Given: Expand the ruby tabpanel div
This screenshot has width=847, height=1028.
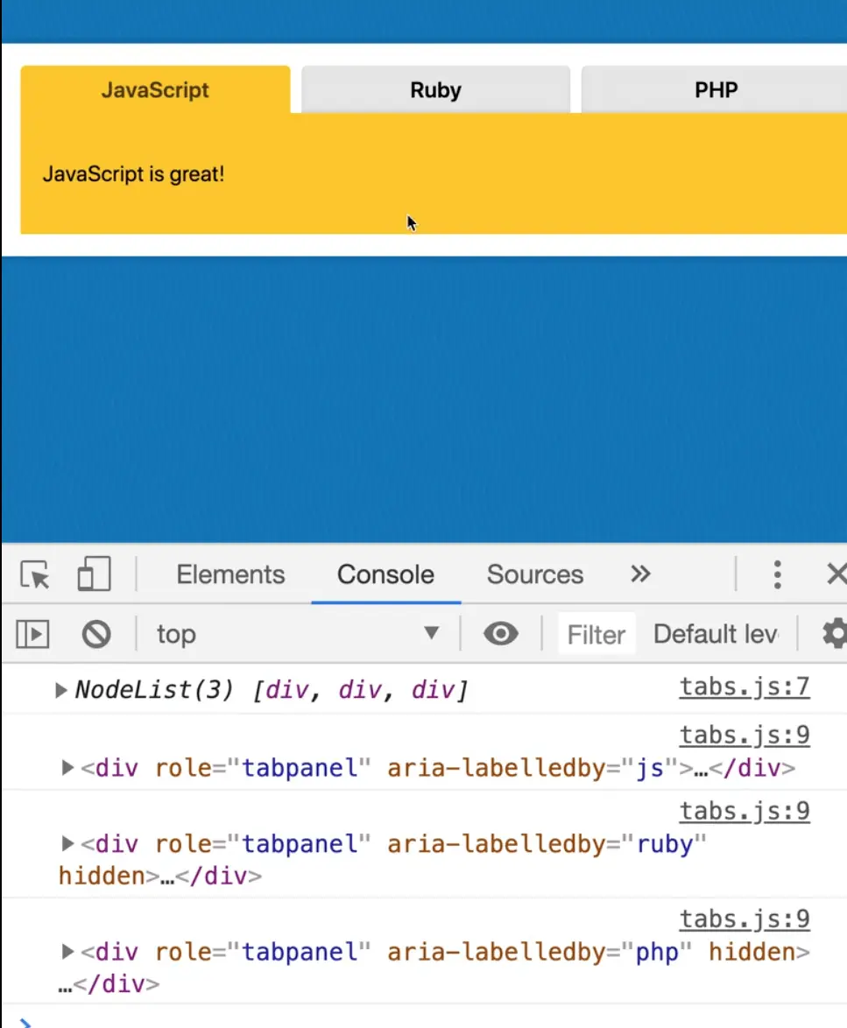Looking at the screenshot, I should [67, 844].
